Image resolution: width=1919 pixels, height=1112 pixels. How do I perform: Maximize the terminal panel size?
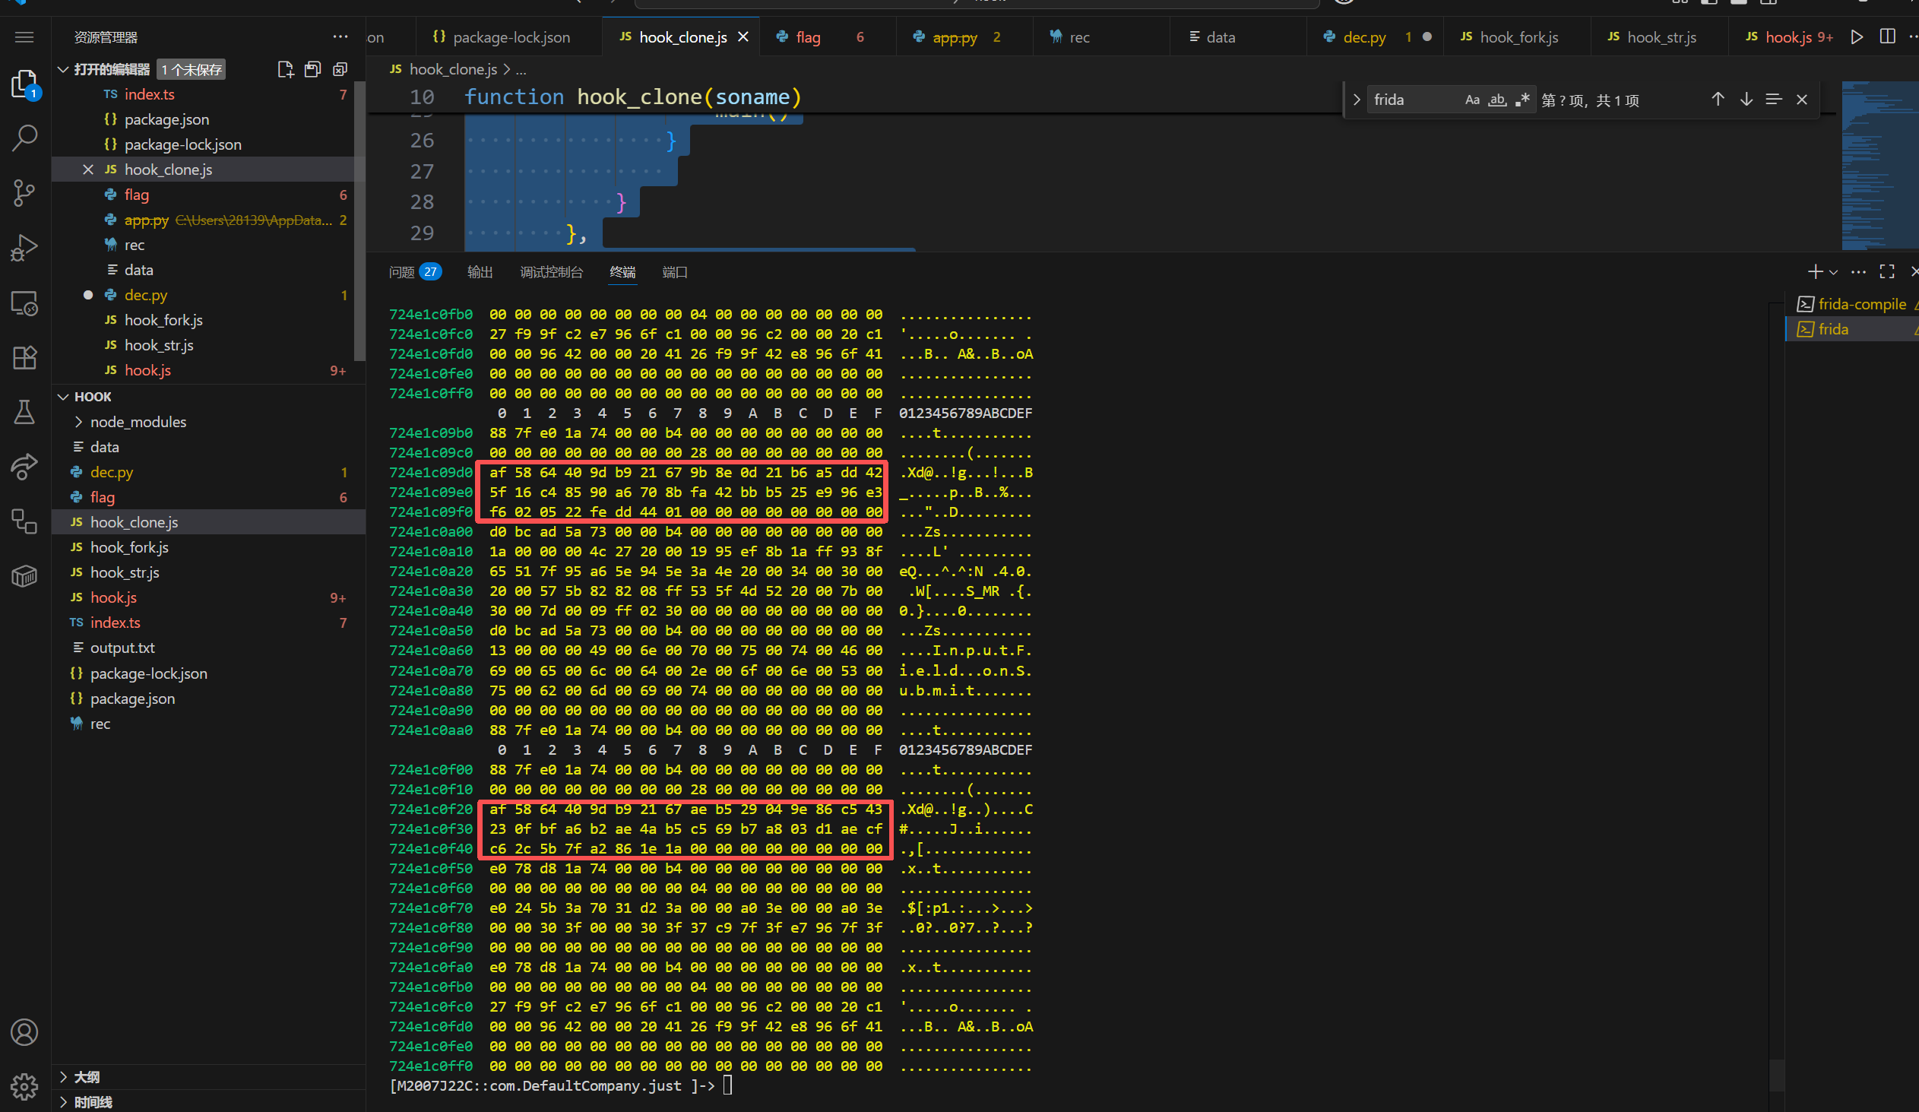[x=1887, y=272]
